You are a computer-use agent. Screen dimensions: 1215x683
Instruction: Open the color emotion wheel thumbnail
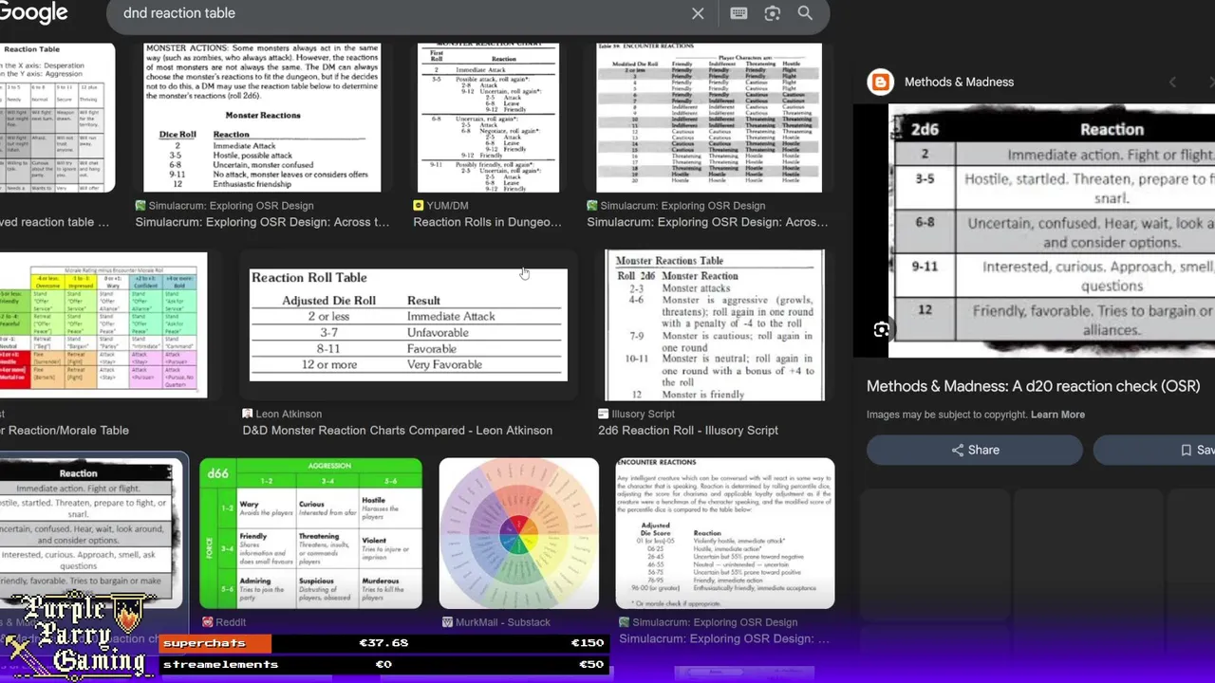[519, 533]
